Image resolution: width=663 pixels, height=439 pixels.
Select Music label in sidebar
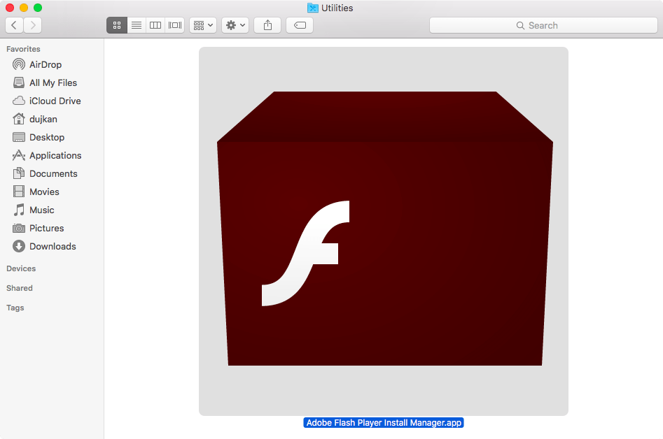click(42, 210)
